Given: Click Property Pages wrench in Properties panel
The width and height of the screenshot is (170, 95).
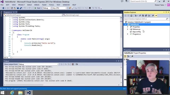Looking at the screenshot, I should coord(132,56).
